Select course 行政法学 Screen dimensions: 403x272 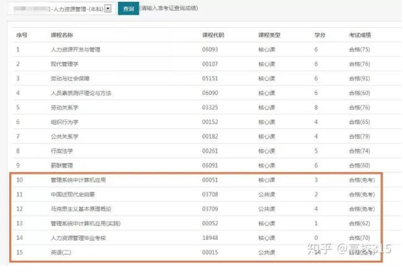coord(61,151)
